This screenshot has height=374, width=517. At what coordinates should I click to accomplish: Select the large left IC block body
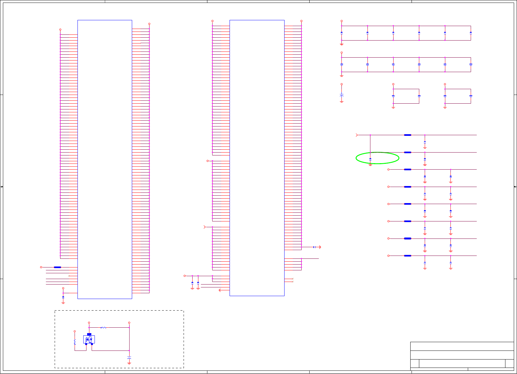tap(105, 159)
